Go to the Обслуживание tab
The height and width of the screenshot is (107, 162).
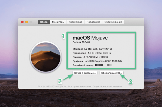click(x=113, y=22)
